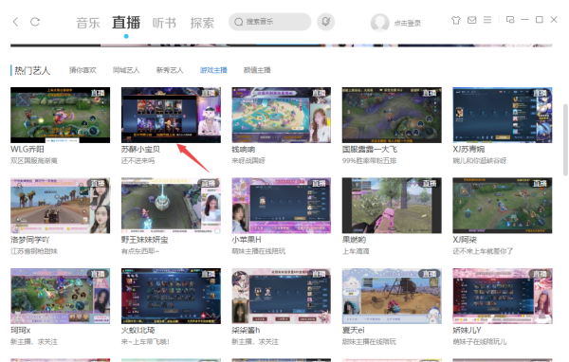
Task: Select the 直播 tab
Action: pos(126,23)
